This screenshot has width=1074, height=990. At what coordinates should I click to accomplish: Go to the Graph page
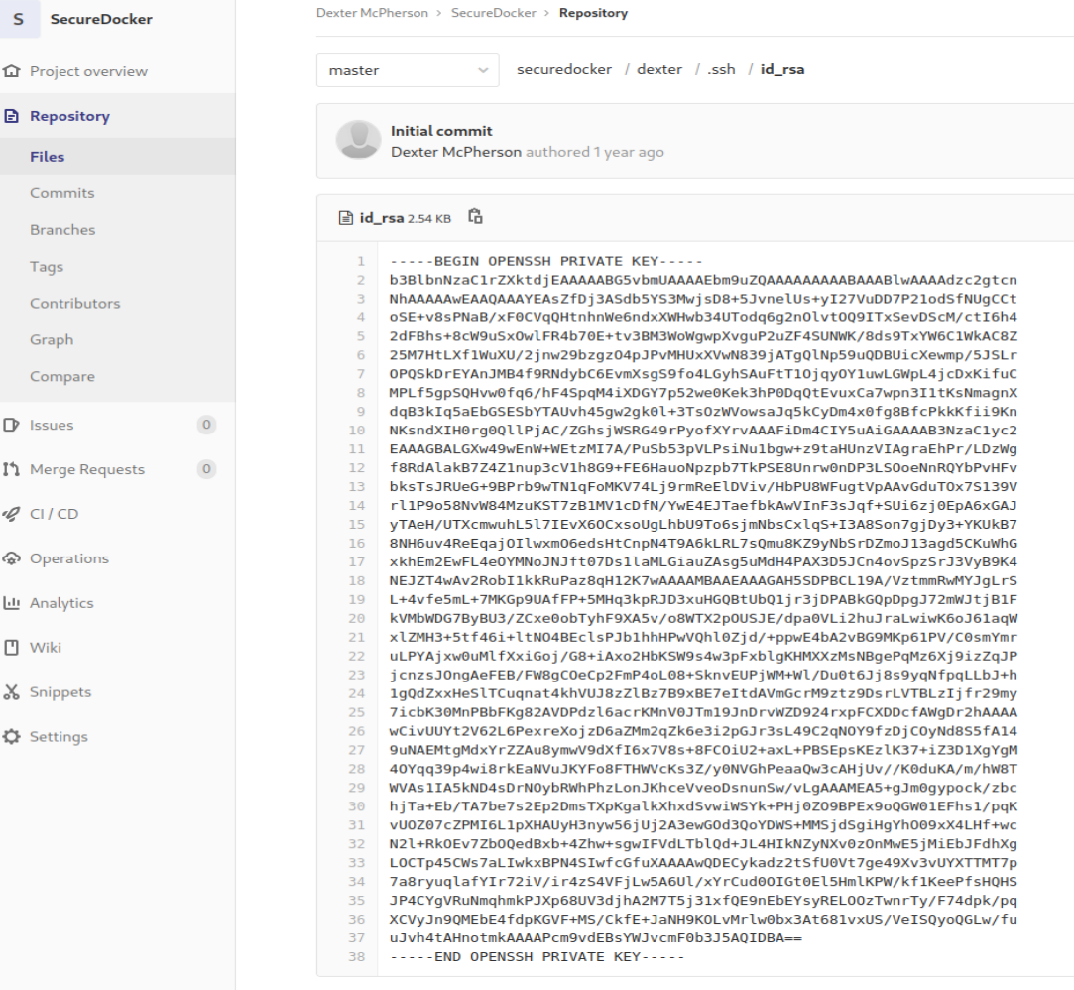pos(52,340)
